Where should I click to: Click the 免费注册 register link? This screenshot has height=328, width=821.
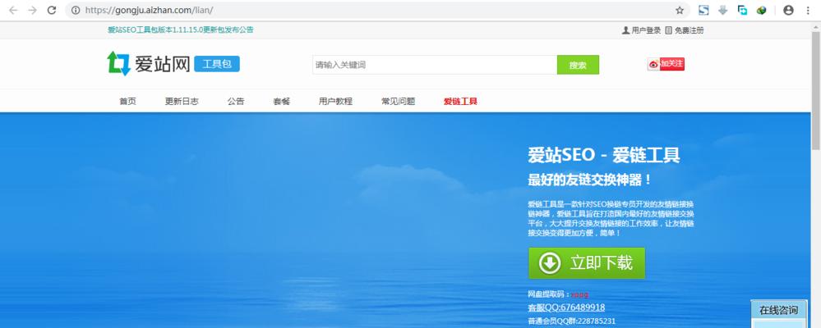[x=685, y=30]
